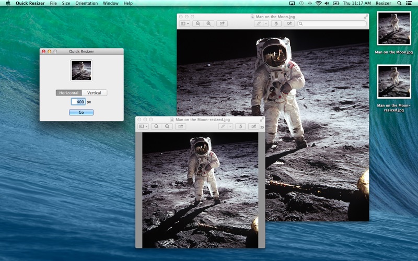Select the Vertical orientation segment

point(94,93)
